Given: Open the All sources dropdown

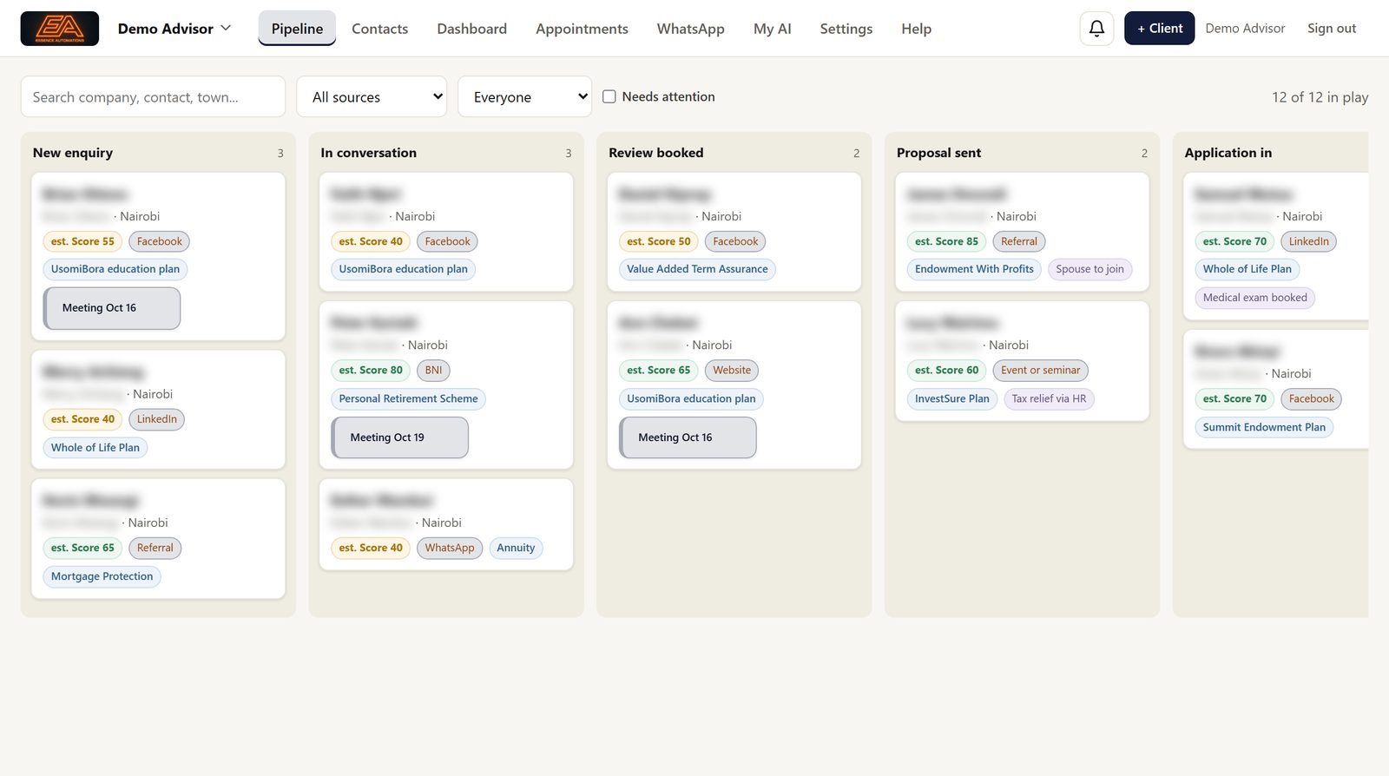Looking at the screenshot, I should tap(372, 96).
